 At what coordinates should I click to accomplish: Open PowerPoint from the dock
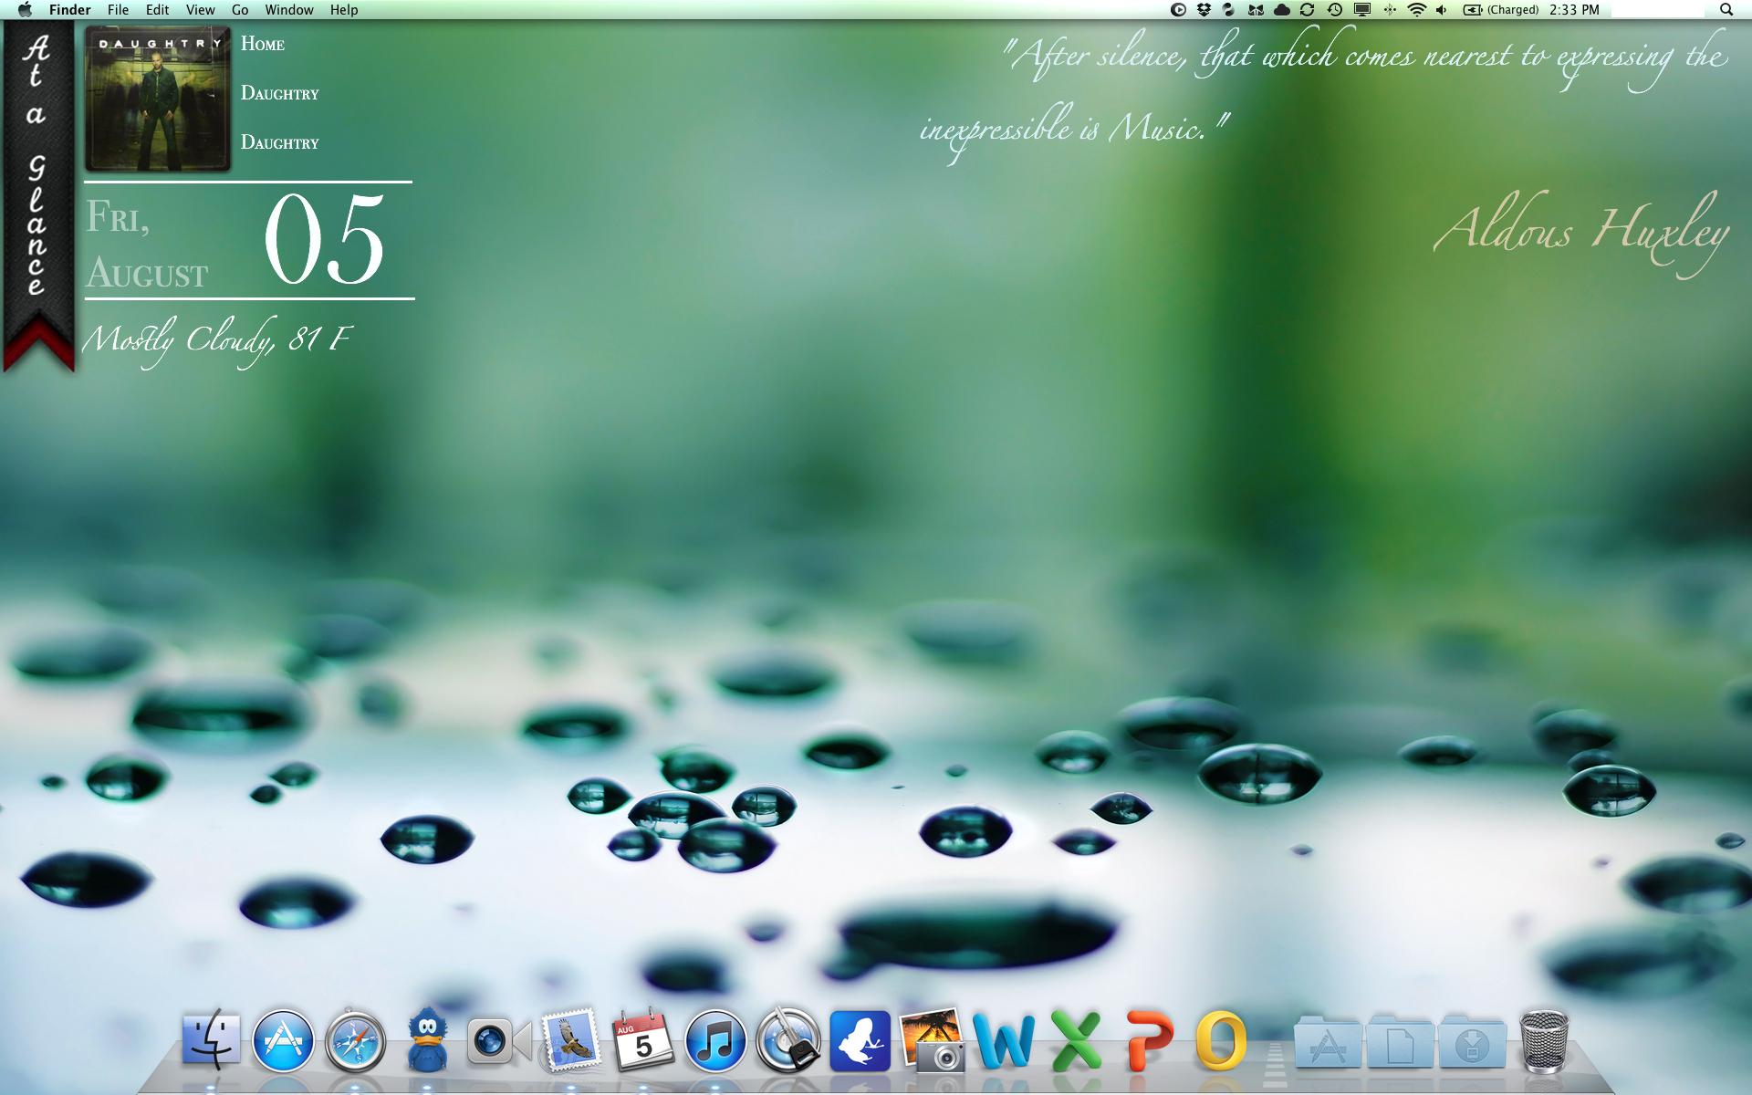point(1148,1041)
